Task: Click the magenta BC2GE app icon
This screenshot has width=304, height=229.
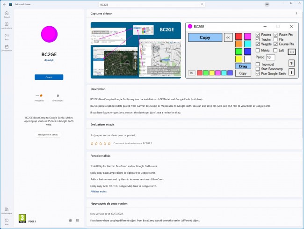Action: [x=49, y=34]
